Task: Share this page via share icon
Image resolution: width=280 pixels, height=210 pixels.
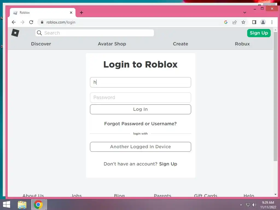Action: click(234, 22)
